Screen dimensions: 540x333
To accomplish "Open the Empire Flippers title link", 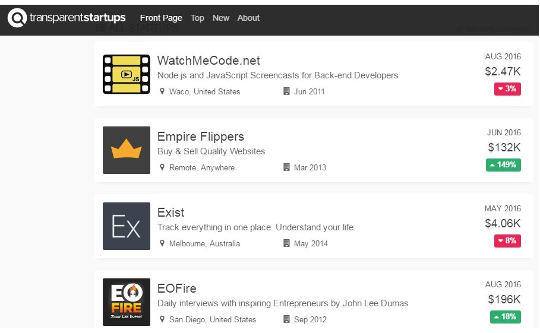I will point(201,137).
